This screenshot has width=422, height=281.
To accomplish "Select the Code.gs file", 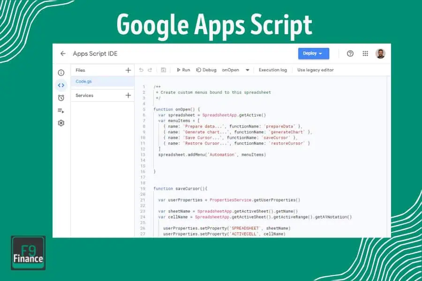I will 83,81.
